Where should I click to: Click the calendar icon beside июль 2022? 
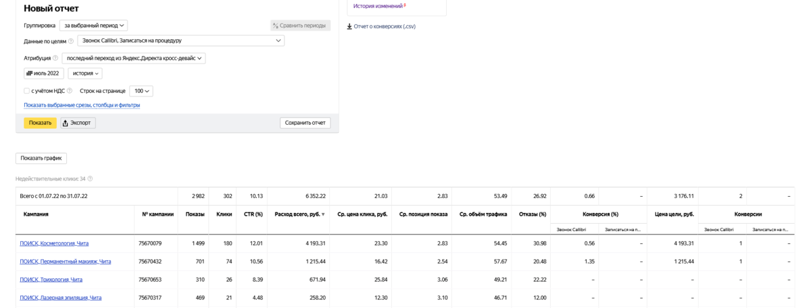tap(30, 73)
